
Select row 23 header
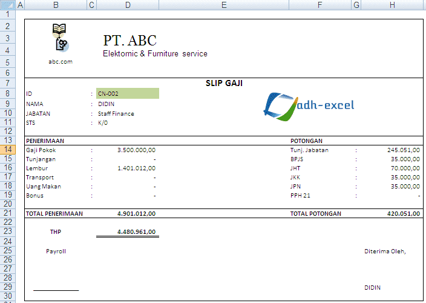8,231
